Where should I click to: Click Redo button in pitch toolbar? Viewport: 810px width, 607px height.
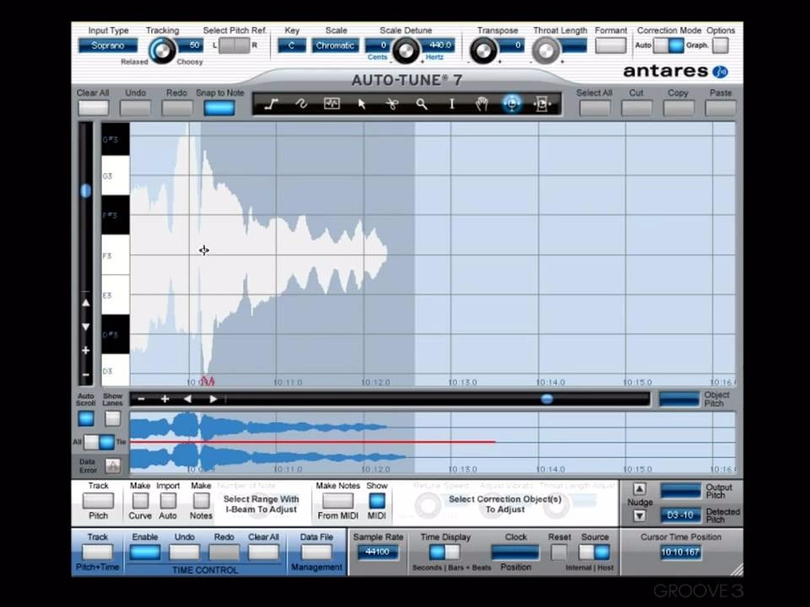click(x=176, y=108)
